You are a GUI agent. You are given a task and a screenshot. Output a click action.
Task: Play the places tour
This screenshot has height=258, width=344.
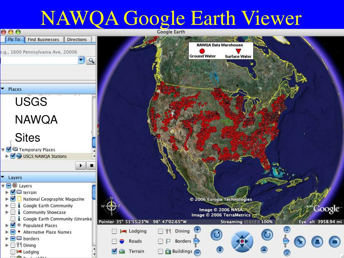(x=81, y=165)
